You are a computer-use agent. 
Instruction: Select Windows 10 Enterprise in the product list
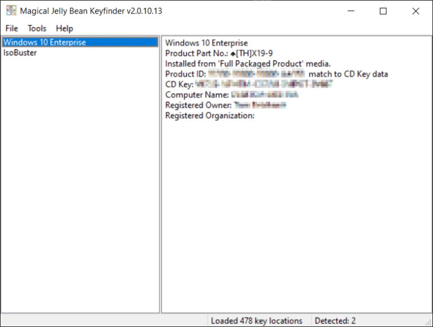click(45, 42)
